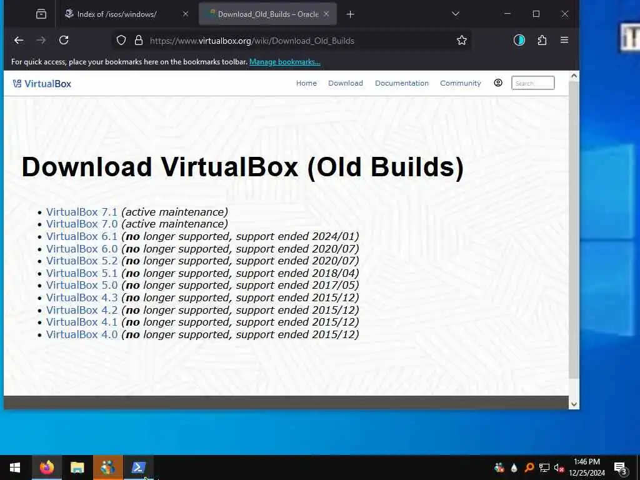Click the forward navigation arrow
This screenshot has height=480, width=640.
(41, 41)
